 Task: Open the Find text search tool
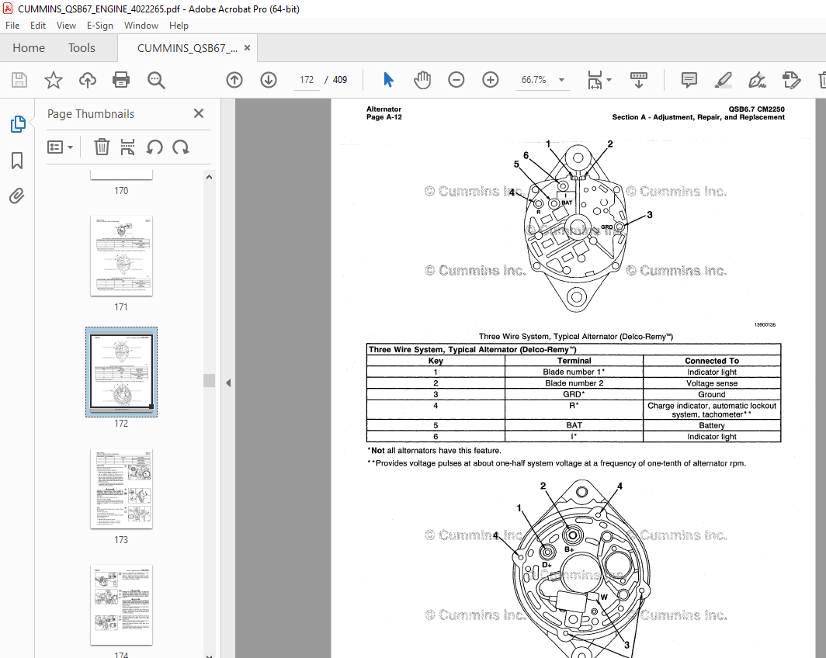pos(156,80)
